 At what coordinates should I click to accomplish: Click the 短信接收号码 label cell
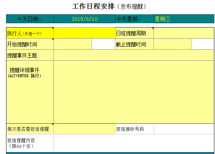click(x=134, y=129)
